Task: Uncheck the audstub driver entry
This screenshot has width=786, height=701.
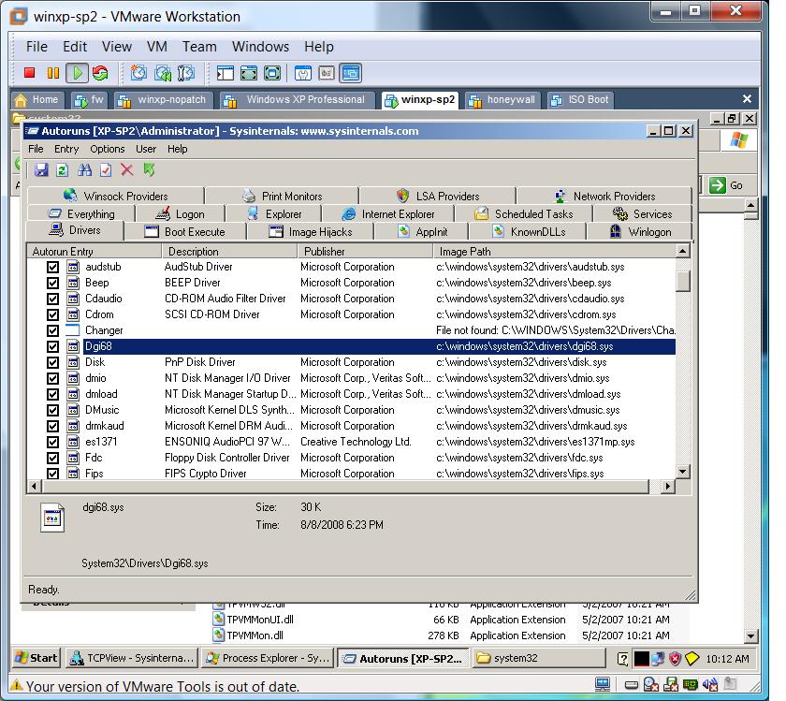Action: coord(52,268)
